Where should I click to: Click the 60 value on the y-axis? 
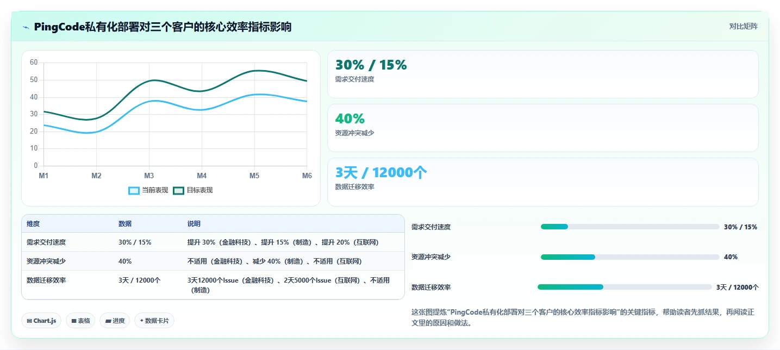click(x=34, y=62)
